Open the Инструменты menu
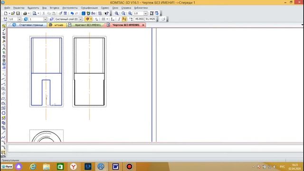Viewport: 304px width, 171px height. tap(70, 8)
